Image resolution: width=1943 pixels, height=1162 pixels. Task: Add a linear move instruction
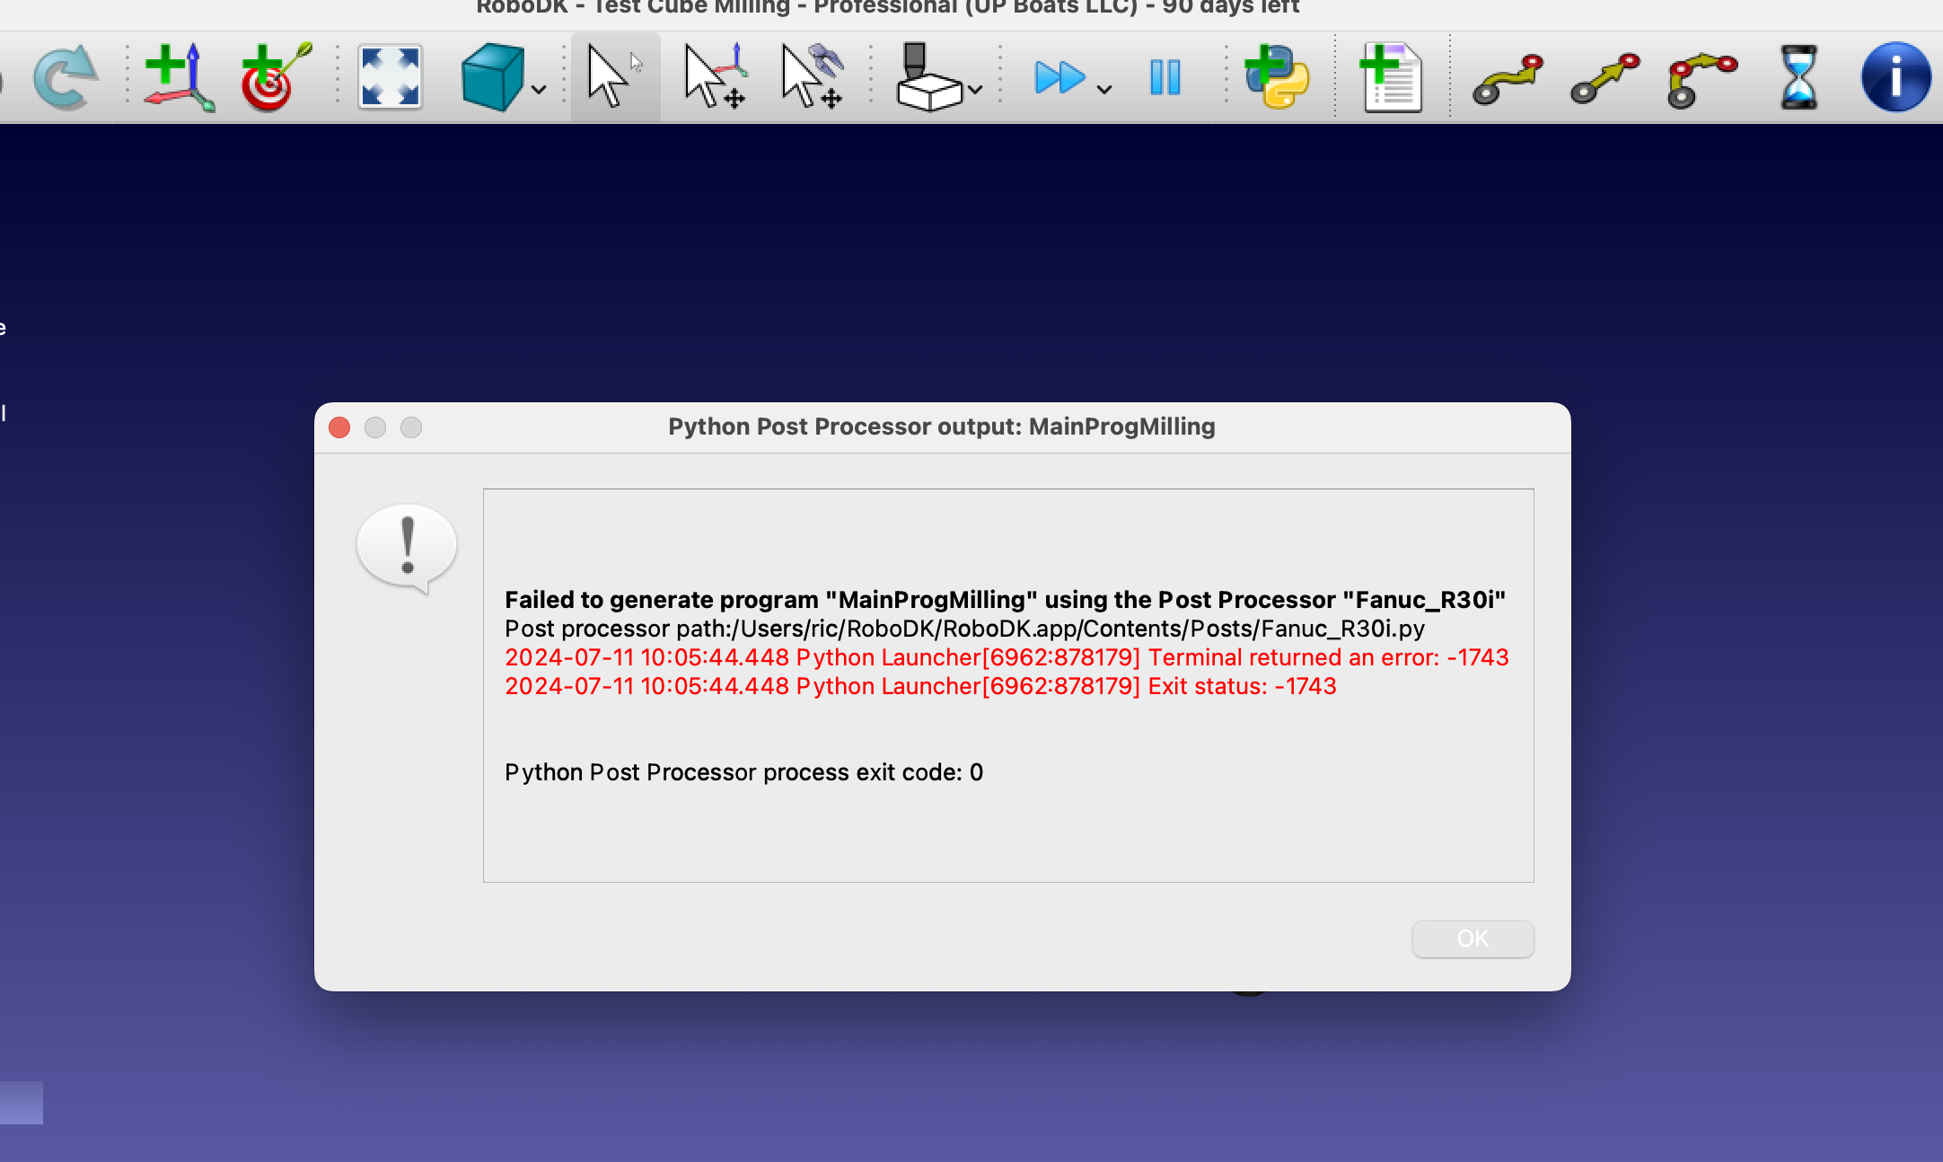(x=1605, y=79)
